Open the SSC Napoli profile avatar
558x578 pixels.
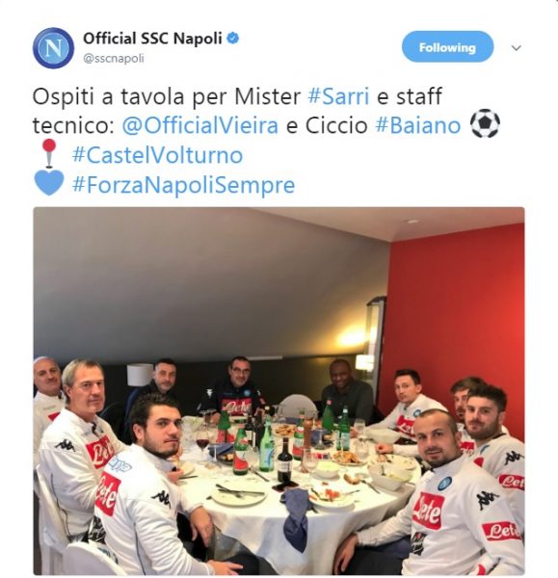pos(53,48)
